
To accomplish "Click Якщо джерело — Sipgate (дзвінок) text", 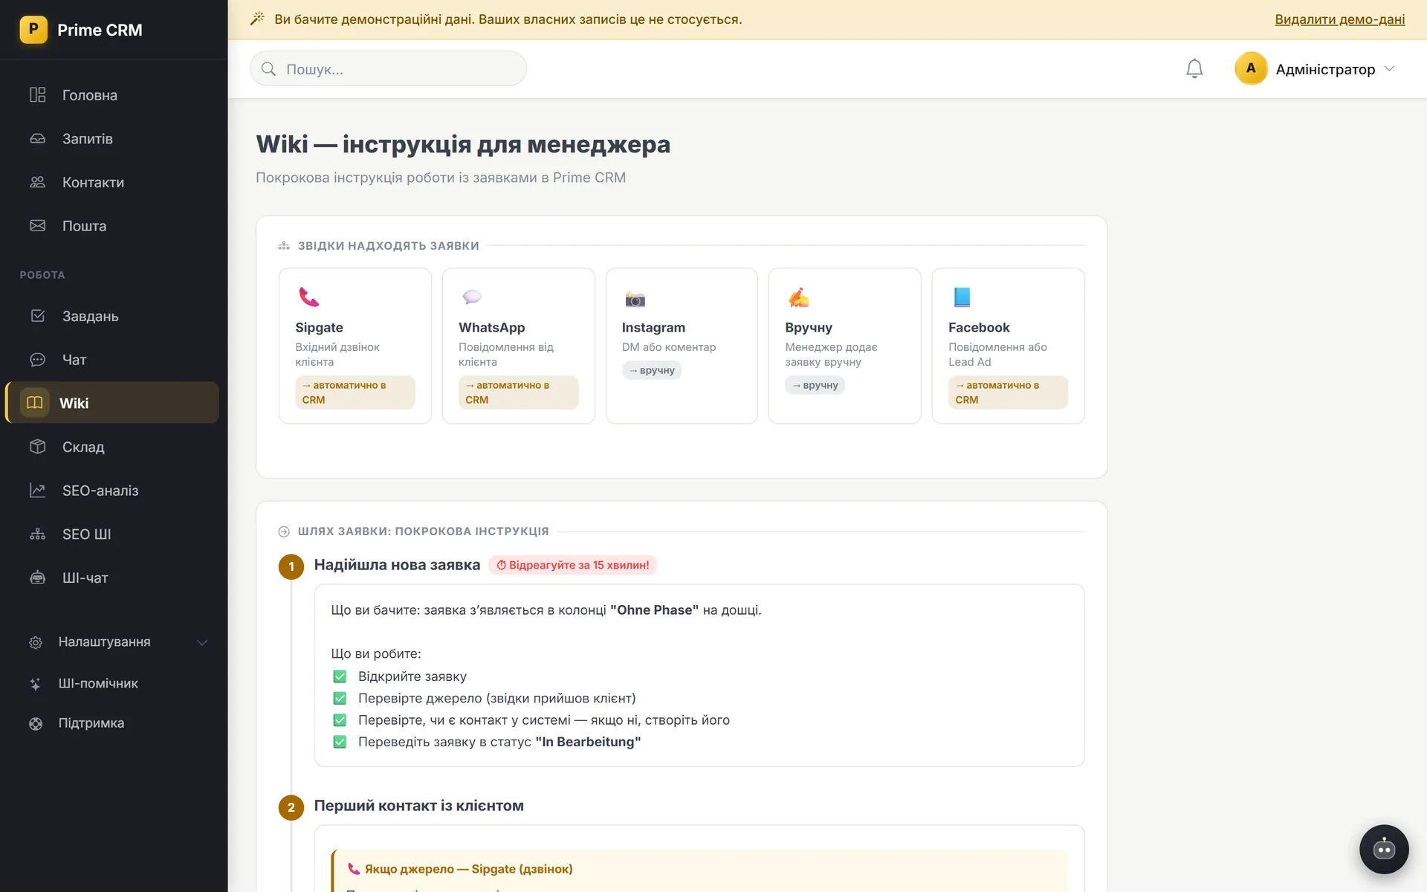I will tap(468, 869).
